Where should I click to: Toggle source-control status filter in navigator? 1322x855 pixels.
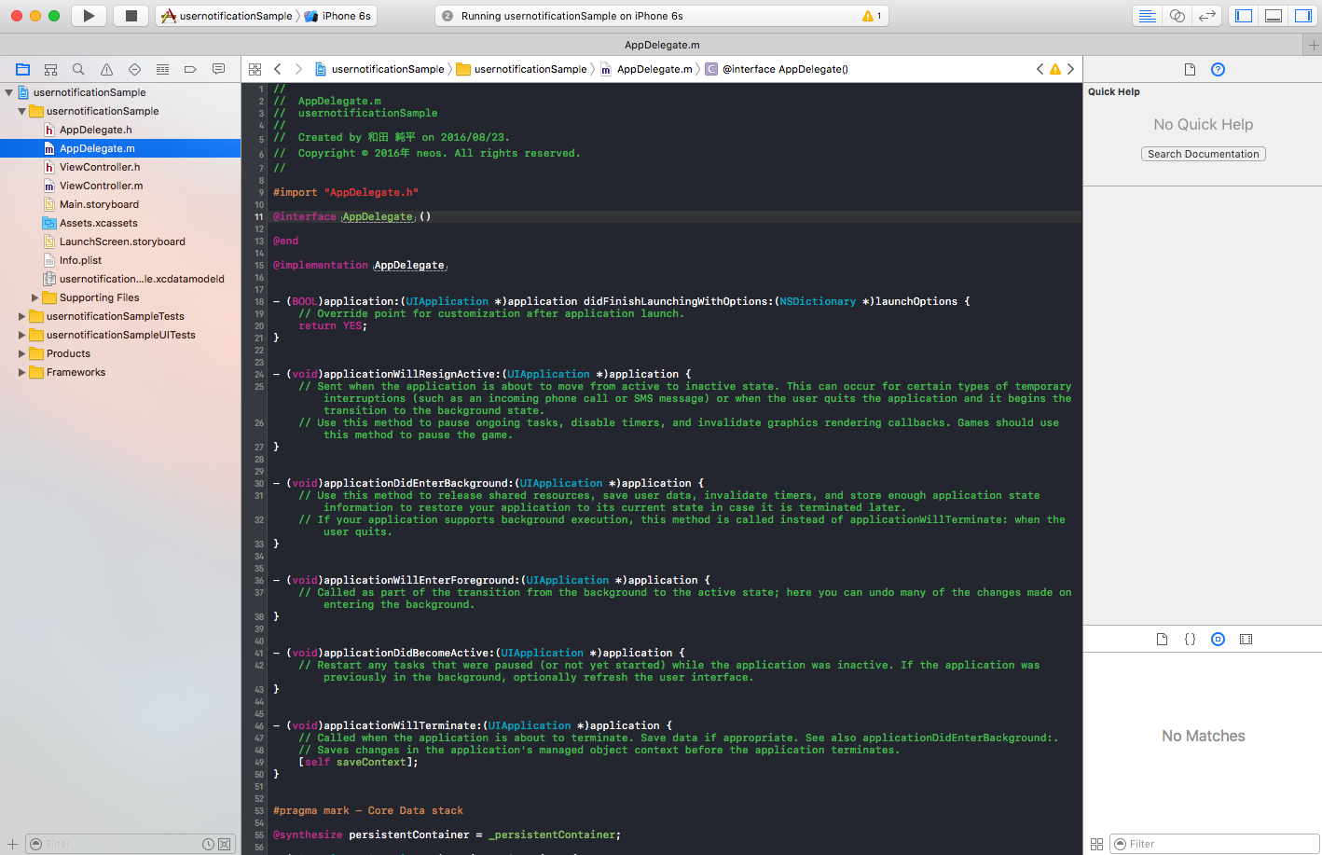click(x=224, y=844)
